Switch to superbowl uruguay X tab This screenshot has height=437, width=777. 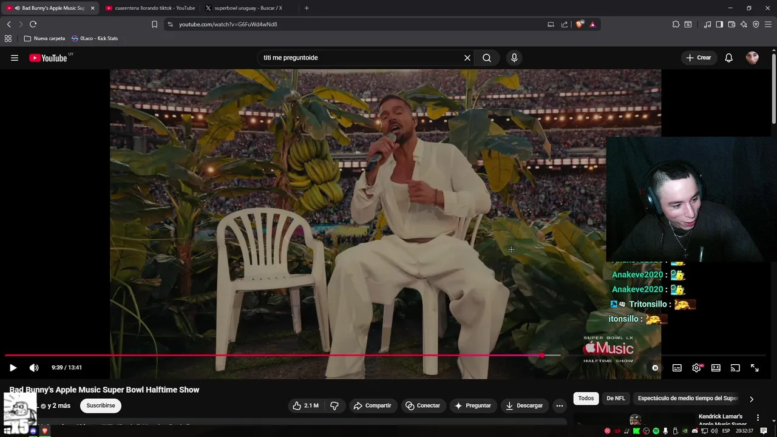(x=249, y=8)
